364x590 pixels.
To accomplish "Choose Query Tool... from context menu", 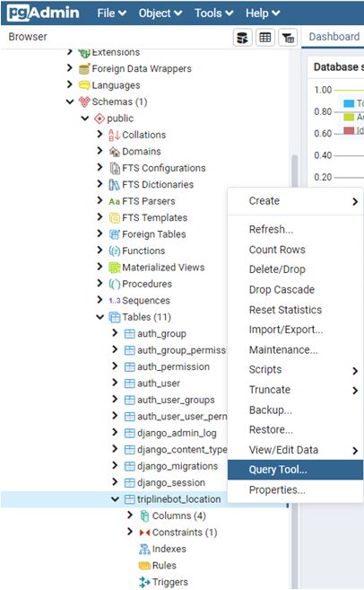I will 295,470.
